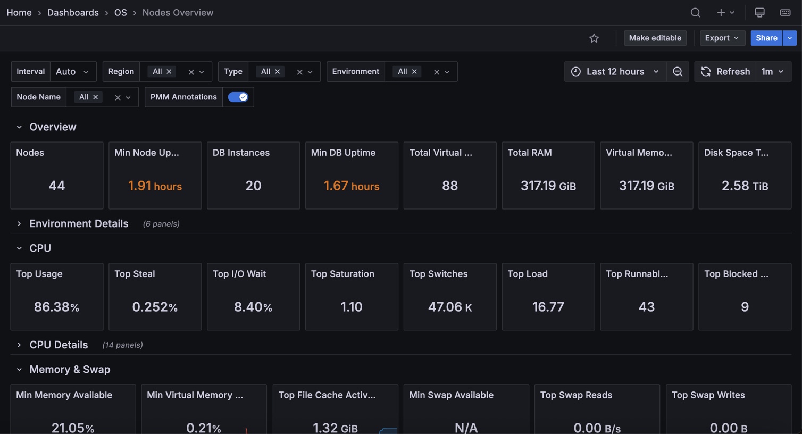The image size is (802, 434).
Task: Open the 1m refresh interval dropdown
Action: pyautogui.click(x=773, y=71)
